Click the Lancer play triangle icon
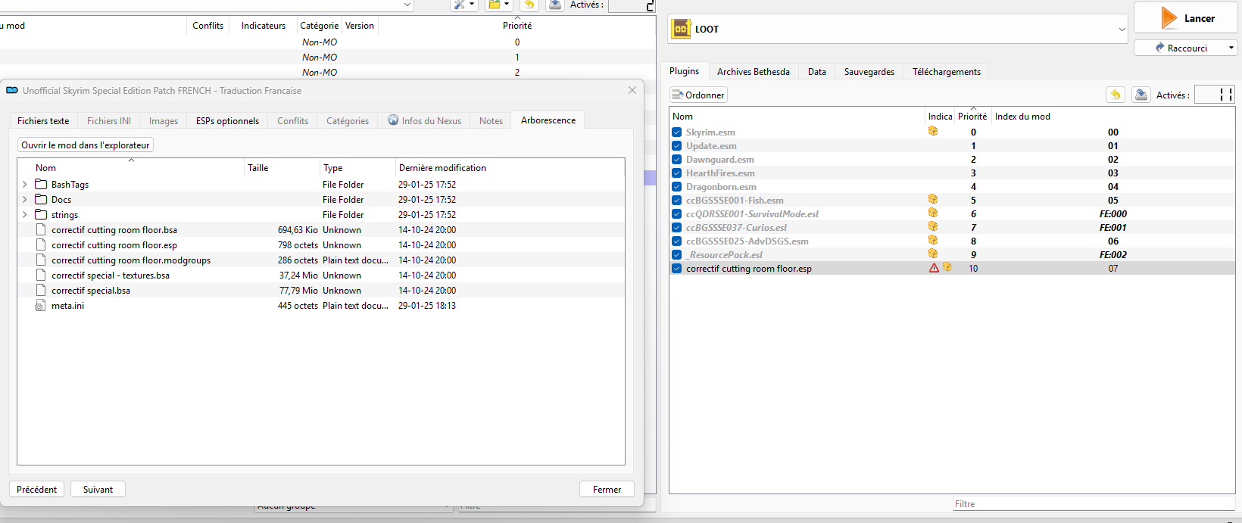 click(1169, 18)
